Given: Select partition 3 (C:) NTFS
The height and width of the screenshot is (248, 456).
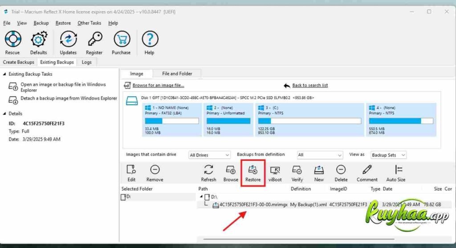Looking at the screenshot, I should coord(309,120).
